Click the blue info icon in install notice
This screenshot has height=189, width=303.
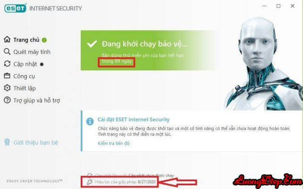tap(90, 121)
